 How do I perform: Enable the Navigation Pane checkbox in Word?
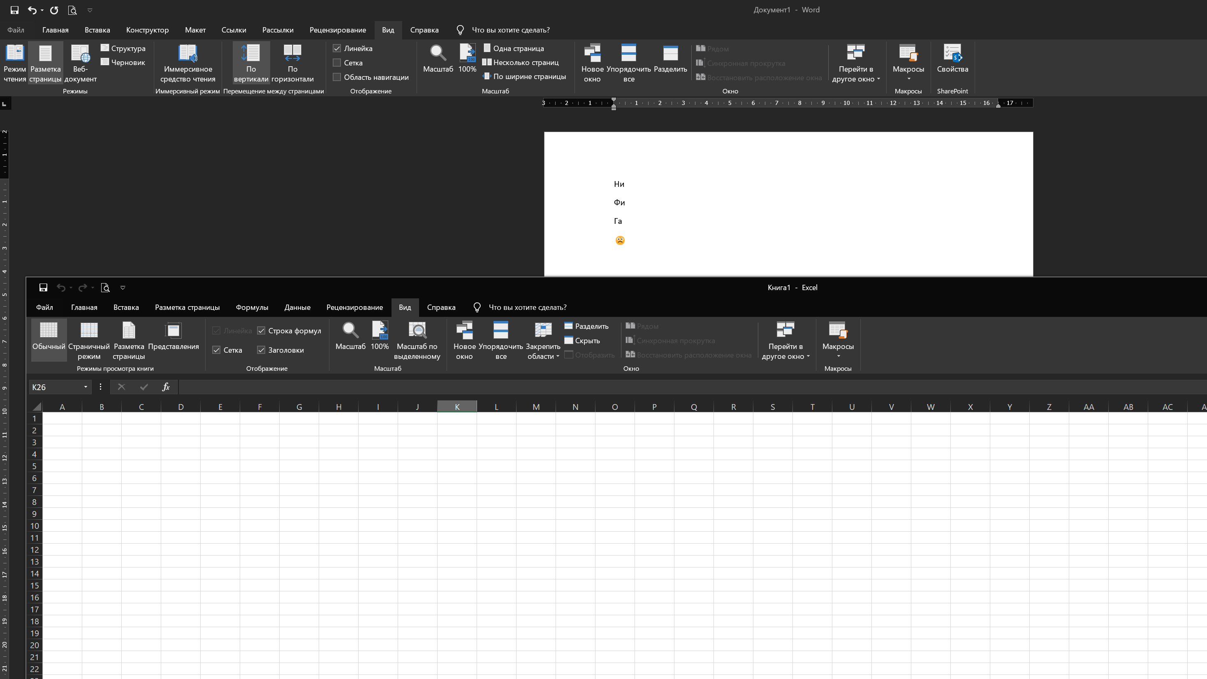pos(337,77)
